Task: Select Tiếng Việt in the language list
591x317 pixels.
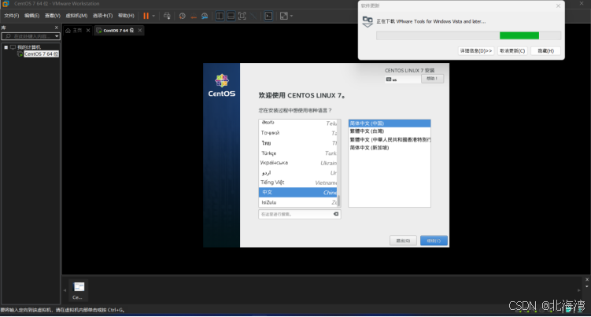Action: pos(297,182)
